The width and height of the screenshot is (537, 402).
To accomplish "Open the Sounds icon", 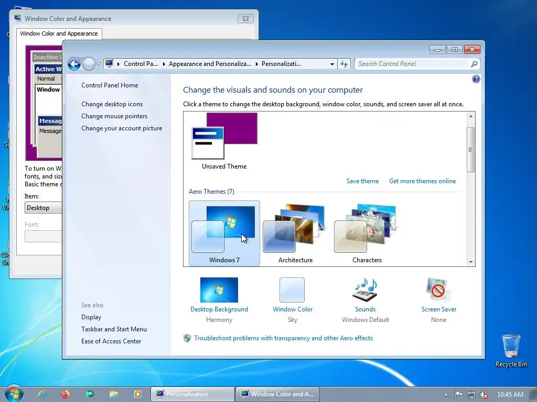I will [x=365, y=290].
